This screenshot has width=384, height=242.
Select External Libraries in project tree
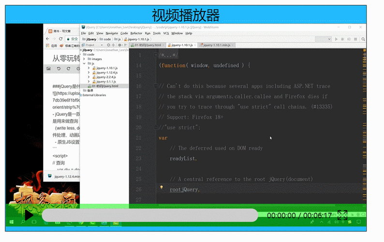coord(93,95)
